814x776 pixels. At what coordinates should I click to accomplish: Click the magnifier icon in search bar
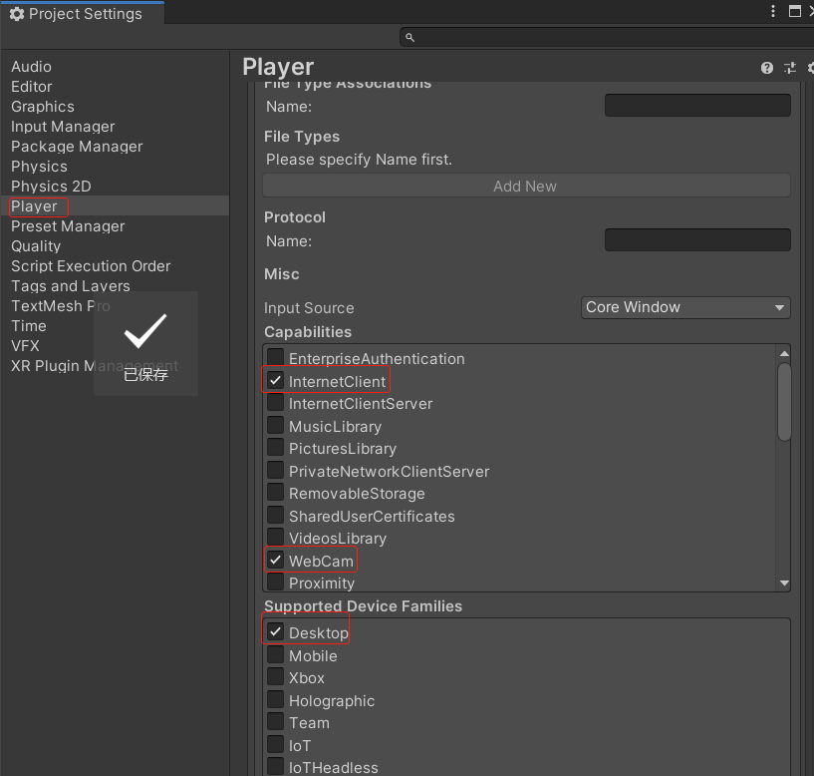point(409,37)
